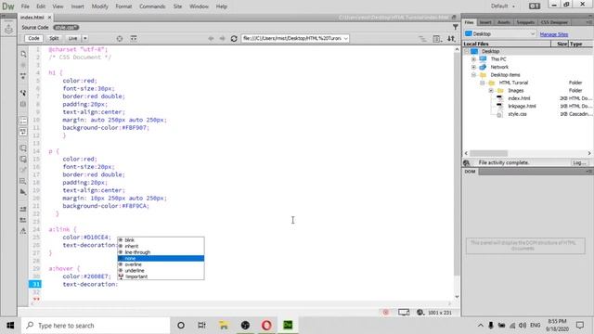Select index.html in the Files tree
Viewport: 594px width, 334px height.
tap(519, 98)
